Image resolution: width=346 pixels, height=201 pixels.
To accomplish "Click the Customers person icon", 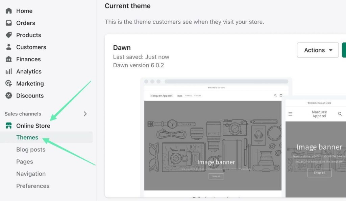I will [9, 47].
